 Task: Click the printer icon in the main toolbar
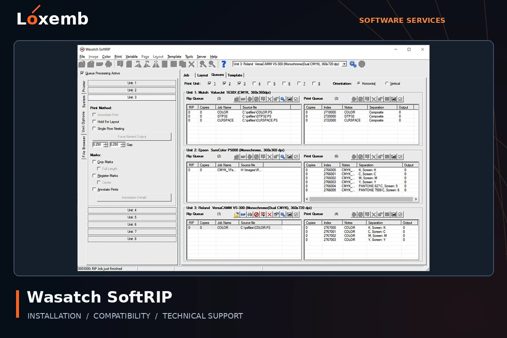coord(109,64)
